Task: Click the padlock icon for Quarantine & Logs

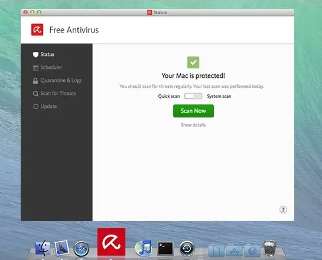Action: coord(35,81)
